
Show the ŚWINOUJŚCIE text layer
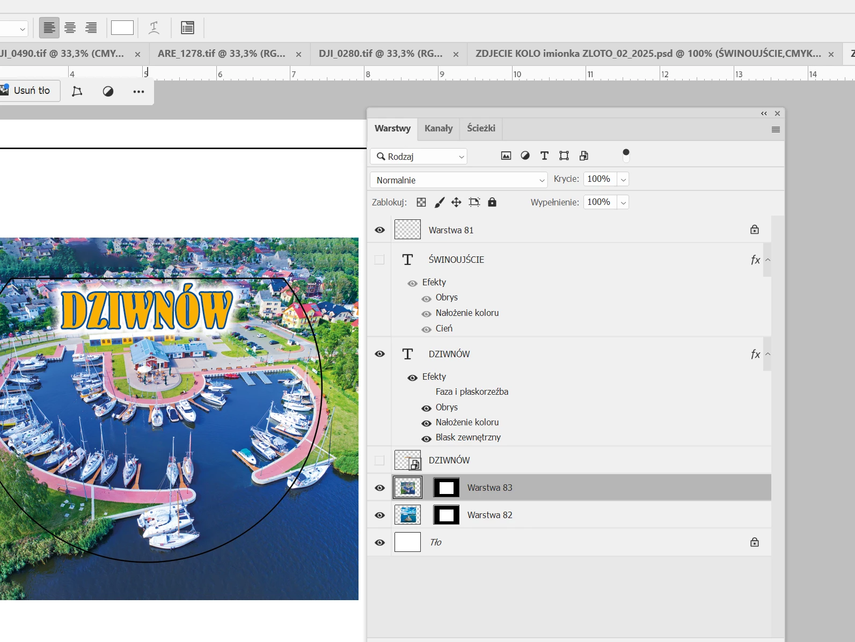[x=379, y=260]
